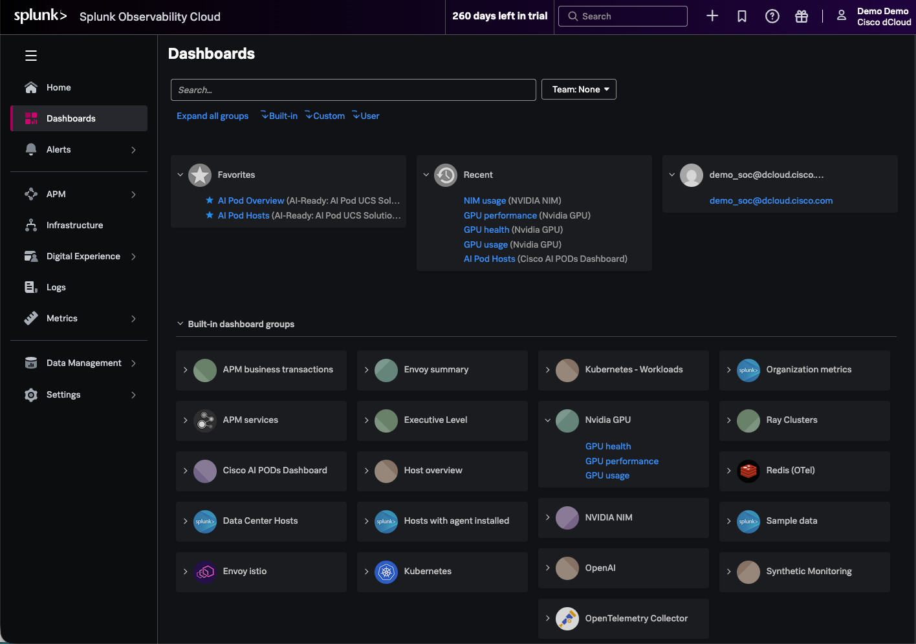
Task: Open the help question mark icon
Action: [x=772, y=16]
